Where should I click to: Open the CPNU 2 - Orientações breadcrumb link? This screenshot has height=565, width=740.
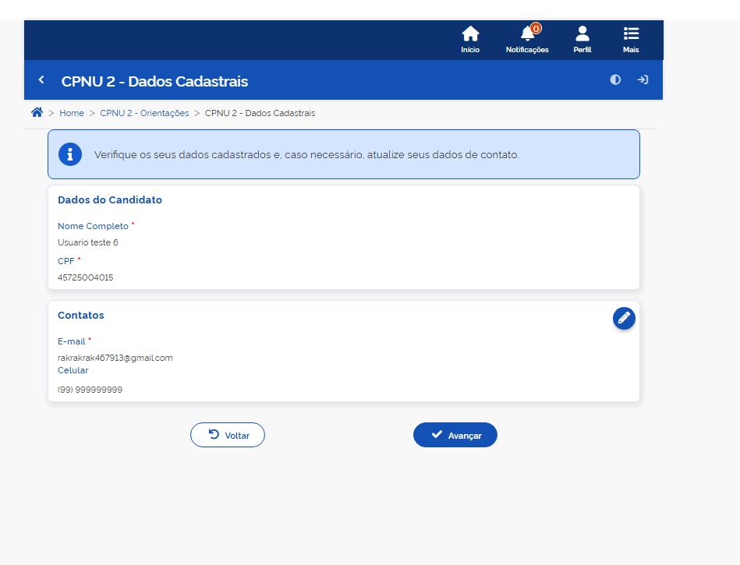point(144,113)
